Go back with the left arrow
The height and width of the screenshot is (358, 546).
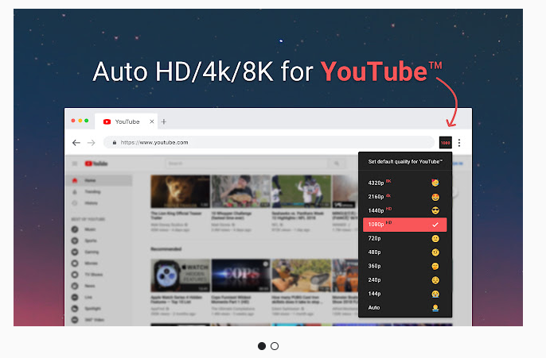coord(76,143)
